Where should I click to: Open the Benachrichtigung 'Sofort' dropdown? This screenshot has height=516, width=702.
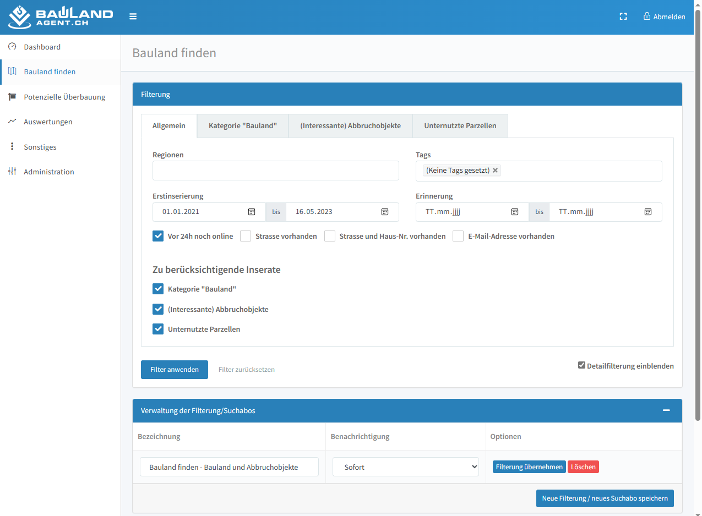coord(405,467)
